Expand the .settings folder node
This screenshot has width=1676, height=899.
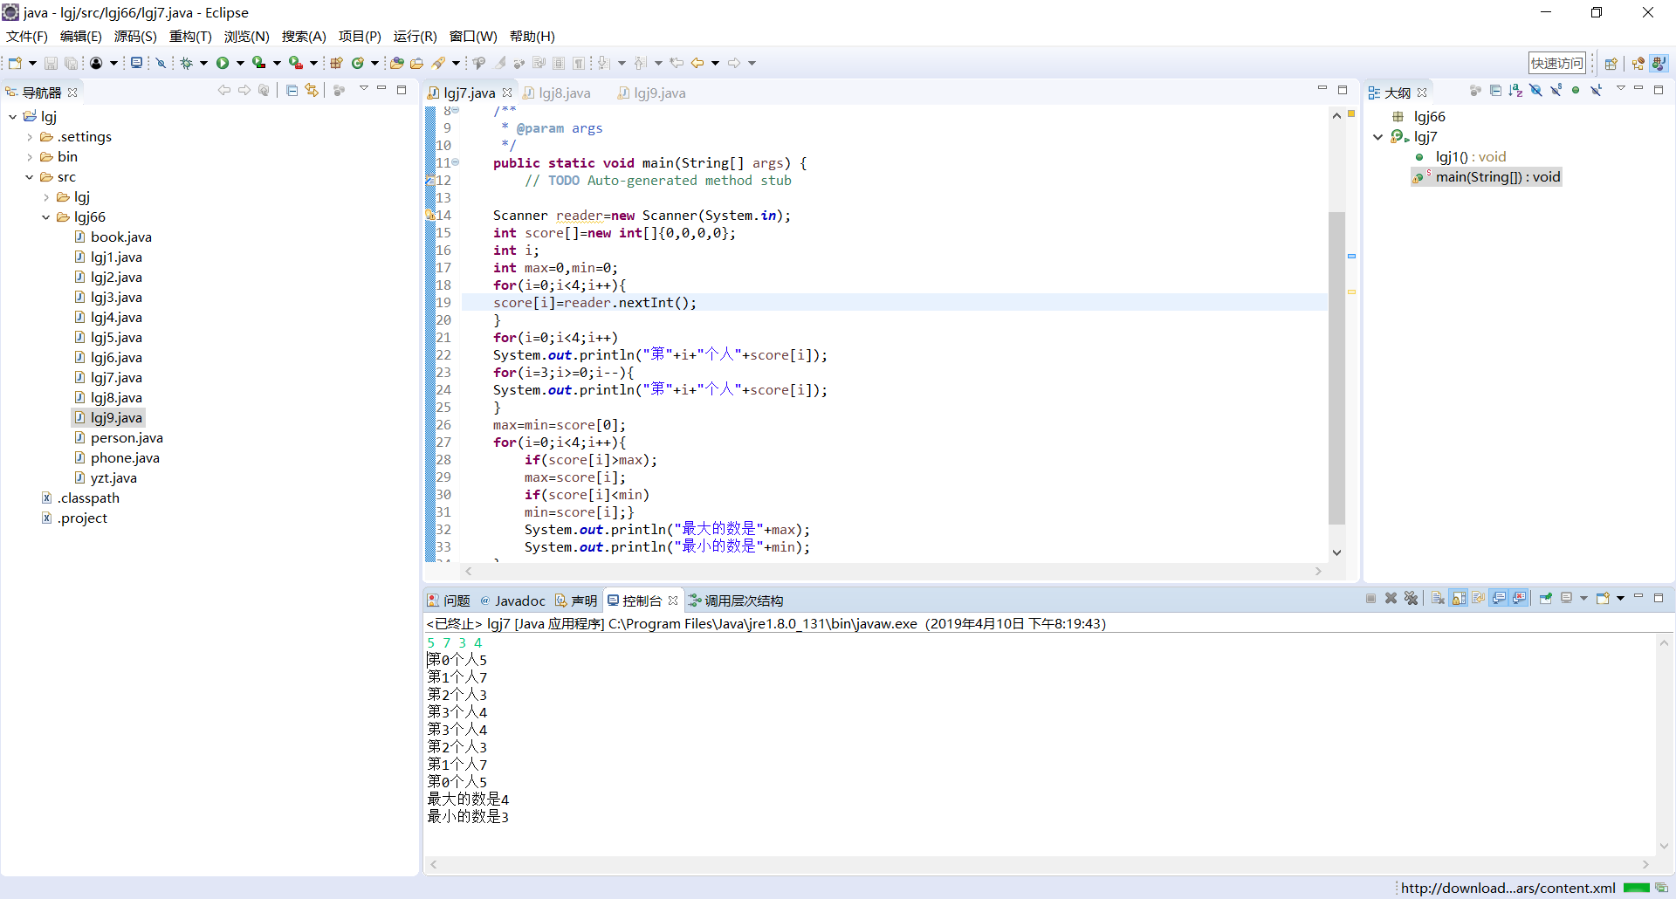pos(30,137)
